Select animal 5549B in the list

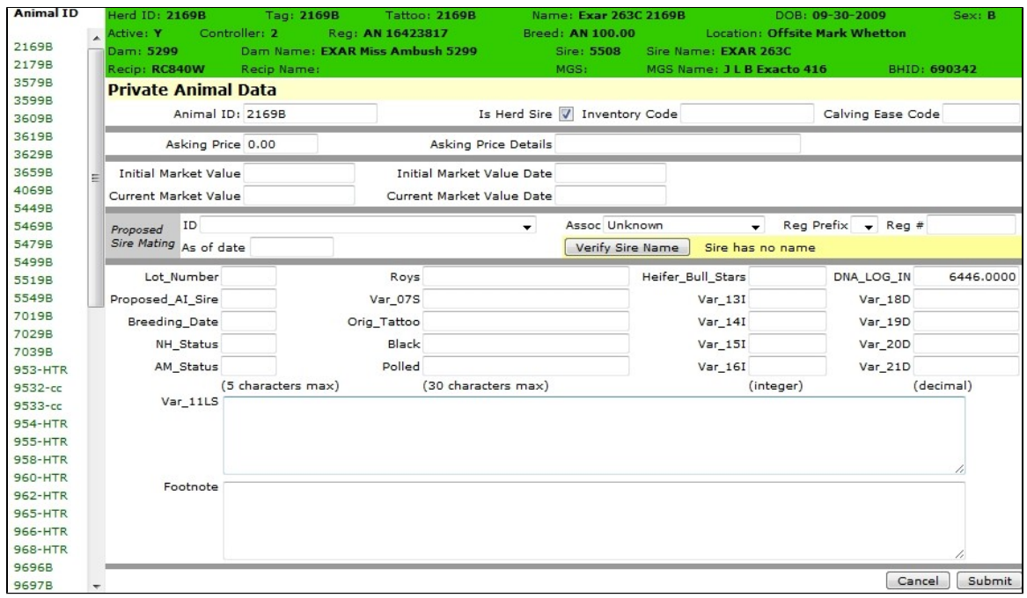pos(33,298)
